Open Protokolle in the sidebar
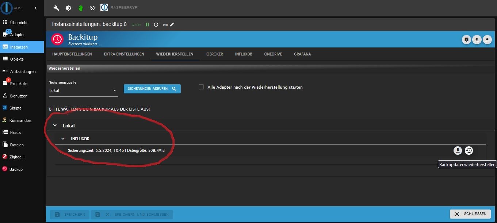This screenshot has width=497, height=223. (x=22, y=84)
